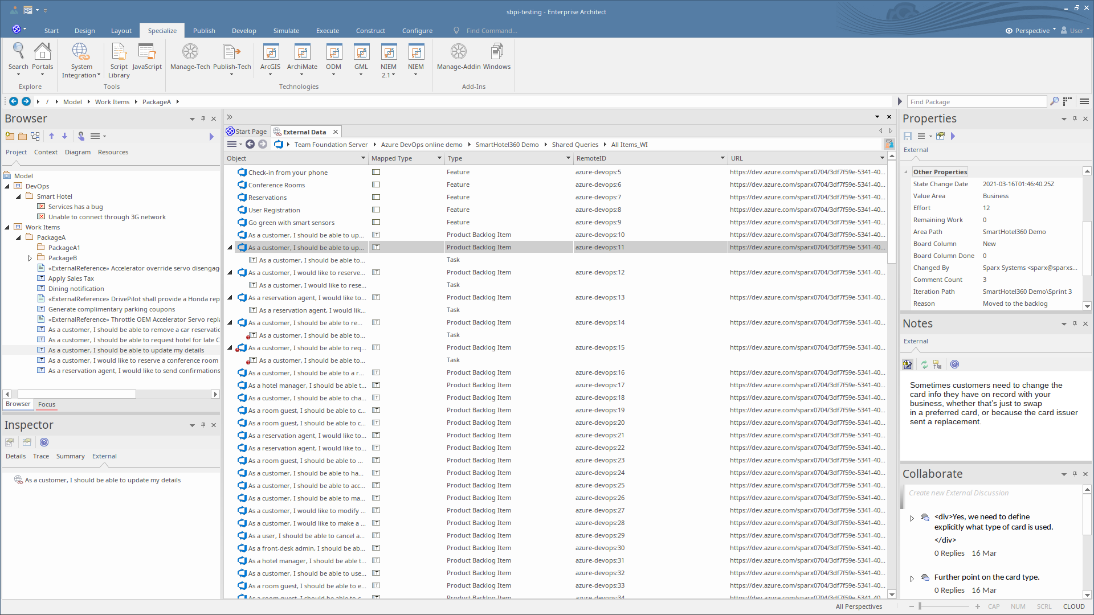Open the ODM technology menu
Screen dimensions: 1094x615
pyautogui.click(x=333, y=59)
